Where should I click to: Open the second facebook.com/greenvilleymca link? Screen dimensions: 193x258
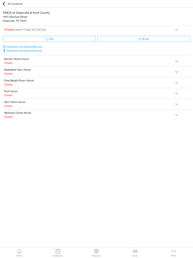coord(24,51)
